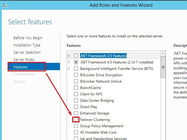187x140 pixels.
Task: Open the wizard window icon menu
Action: (4, 5)
